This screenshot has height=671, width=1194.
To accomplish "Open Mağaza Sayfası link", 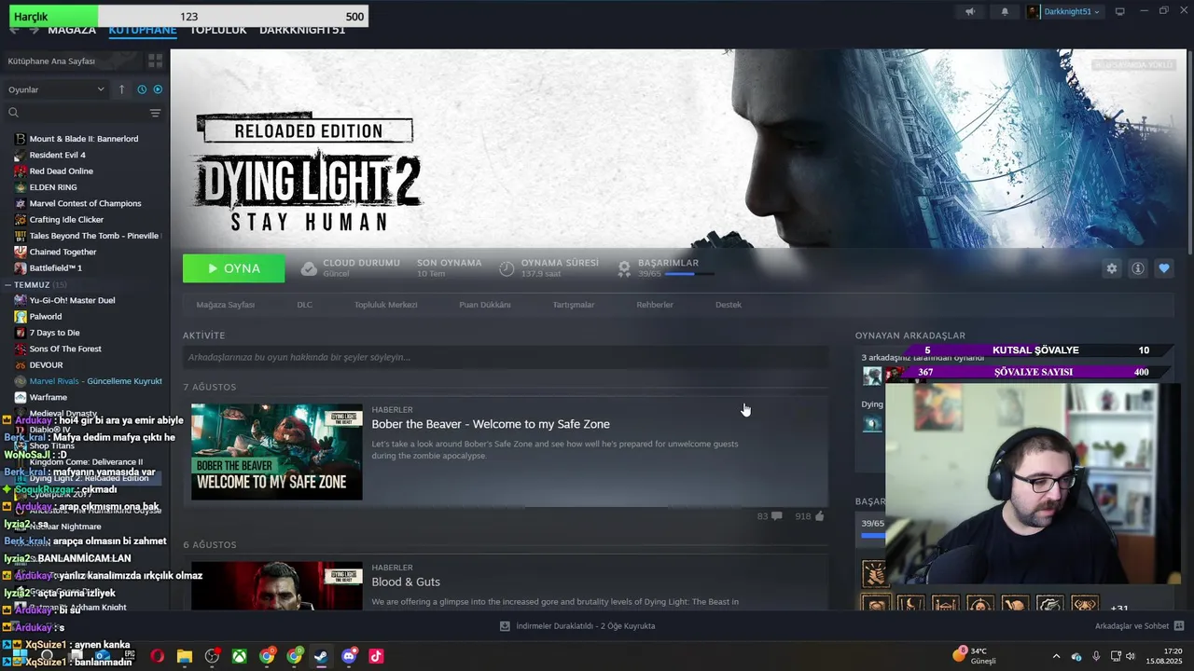I will click(225, 305).
